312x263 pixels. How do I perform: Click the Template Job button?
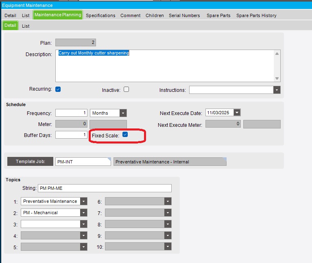(x=30, y=161)
